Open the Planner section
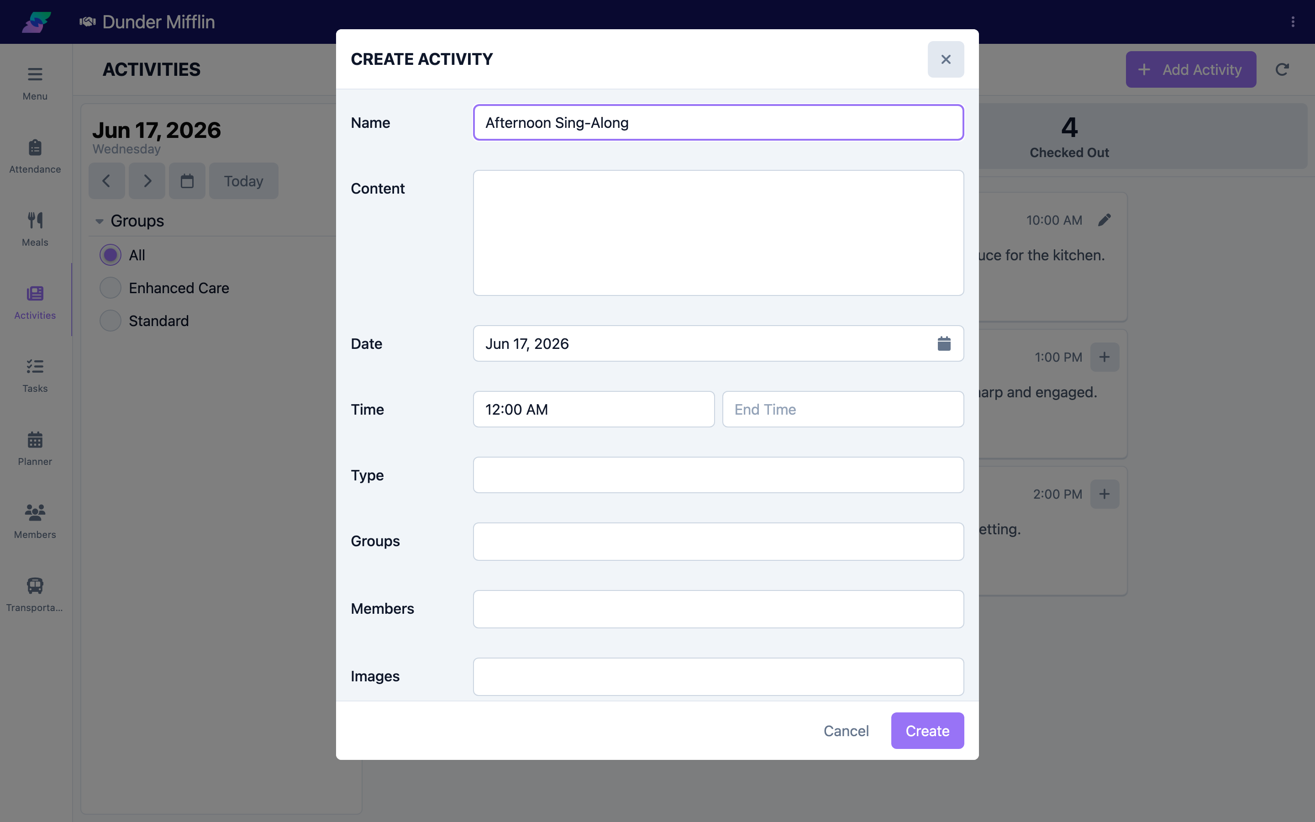The image size is (1315, 822). (35, 449)
